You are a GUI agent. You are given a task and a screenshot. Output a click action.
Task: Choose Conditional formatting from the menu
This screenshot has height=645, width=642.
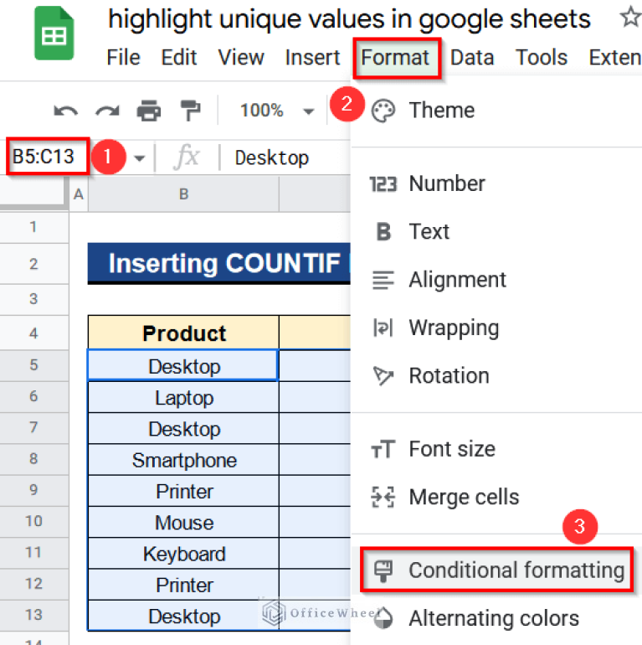click(516, 570)
